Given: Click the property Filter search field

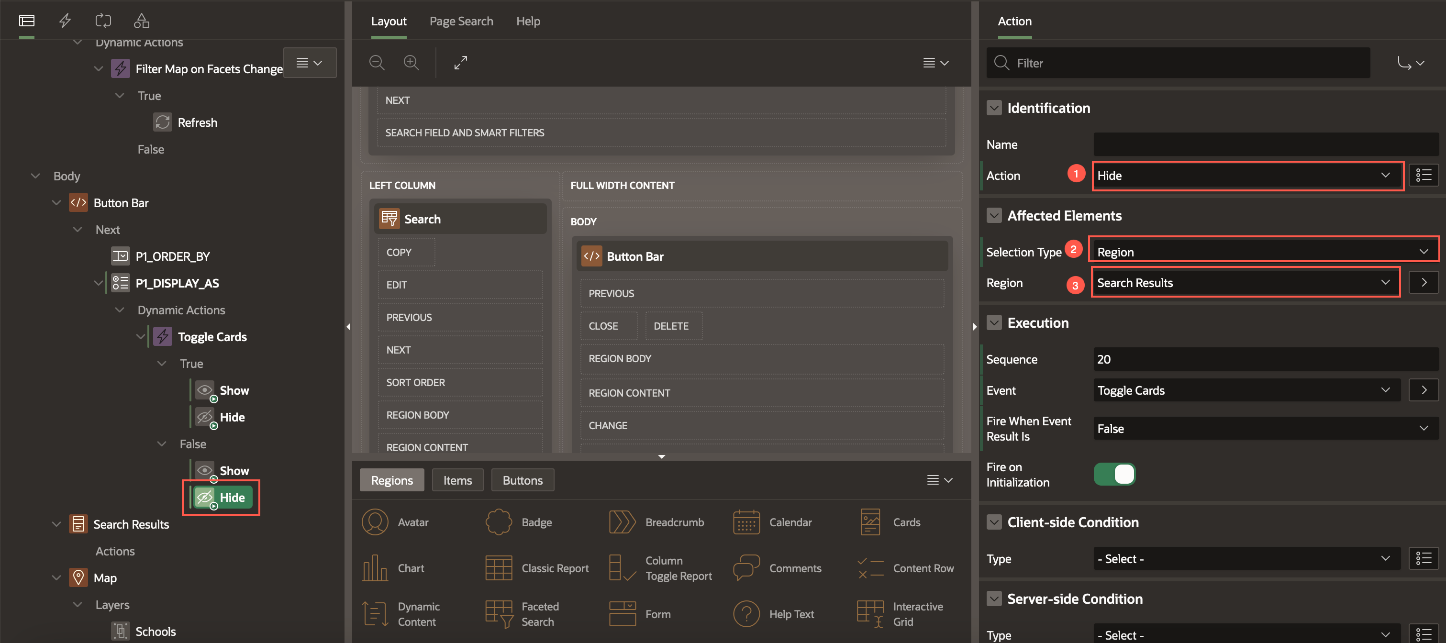Looking at the screenshot, I should click(x=1179, y=63).
